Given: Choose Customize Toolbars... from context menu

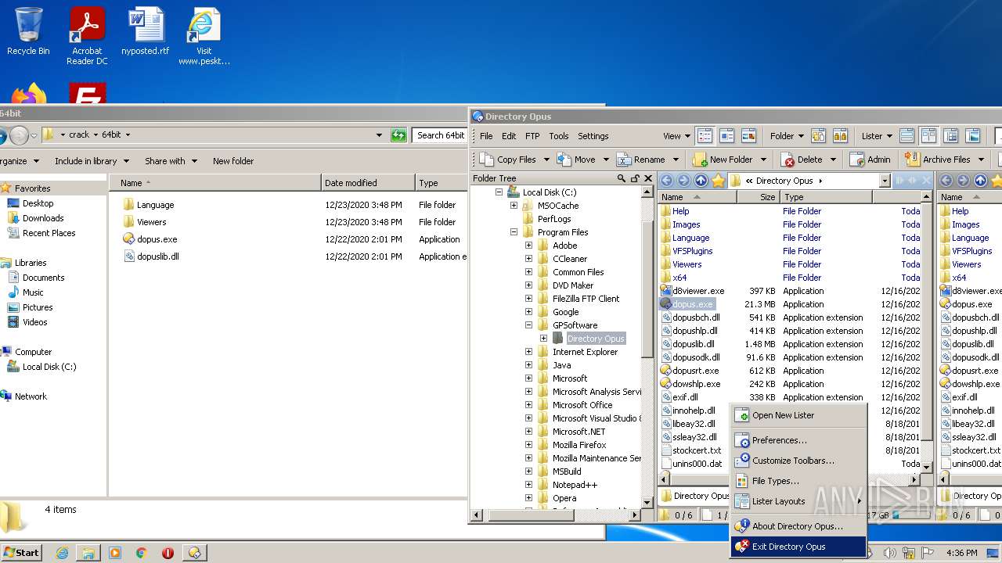Looking at the screenshot, I should point(798,461).
